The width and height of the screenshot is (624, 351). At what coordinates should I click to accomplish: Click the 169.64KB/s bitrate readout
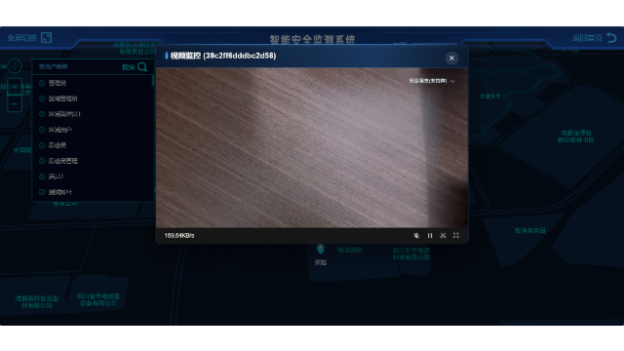click(179, 236)
